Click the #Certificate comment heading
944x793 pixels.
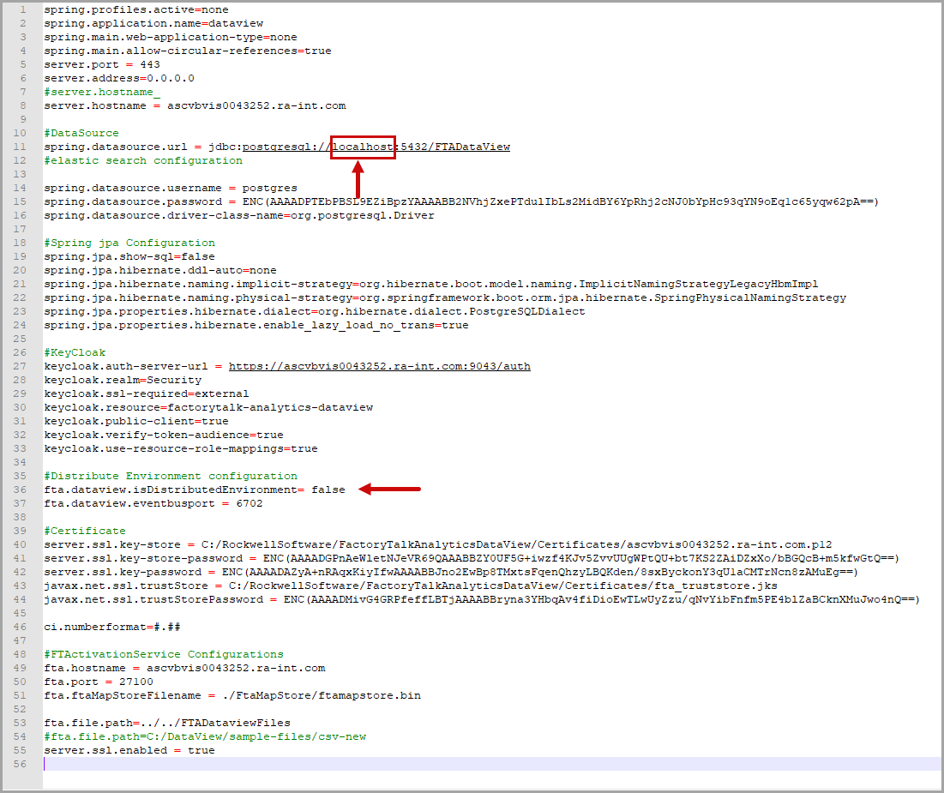click(85, 531)
